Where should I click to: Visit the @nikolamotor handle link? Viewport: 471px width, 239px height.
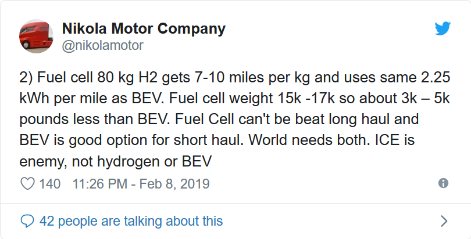tap(102, 45)
